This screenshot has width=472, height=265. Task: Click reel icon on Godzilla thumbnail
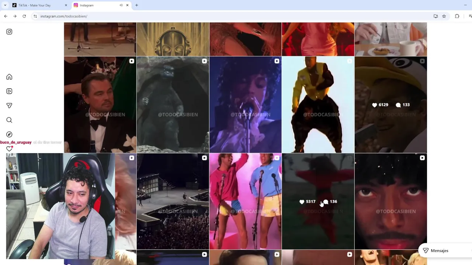[204, 61]
